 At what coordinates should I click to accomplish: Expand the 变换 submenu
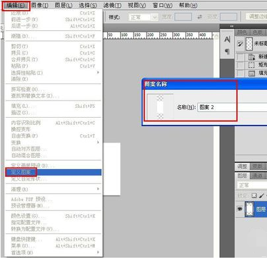click(x=53, y=143)
